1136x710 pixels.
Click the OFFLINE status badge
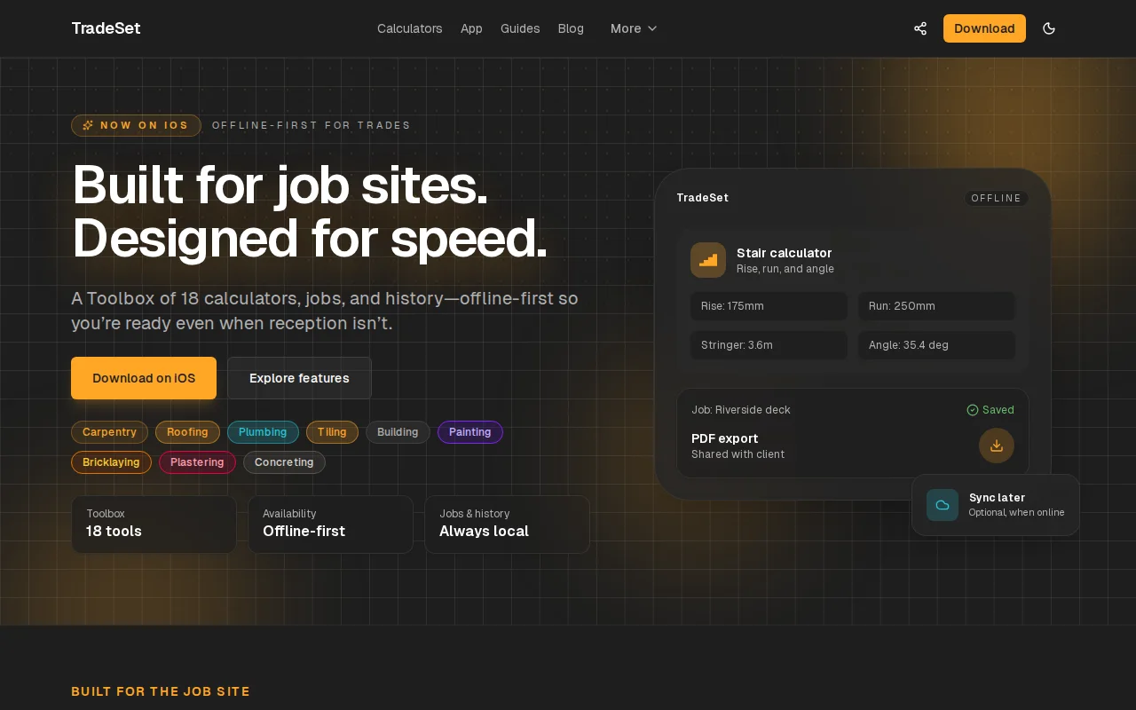point(997,198)
